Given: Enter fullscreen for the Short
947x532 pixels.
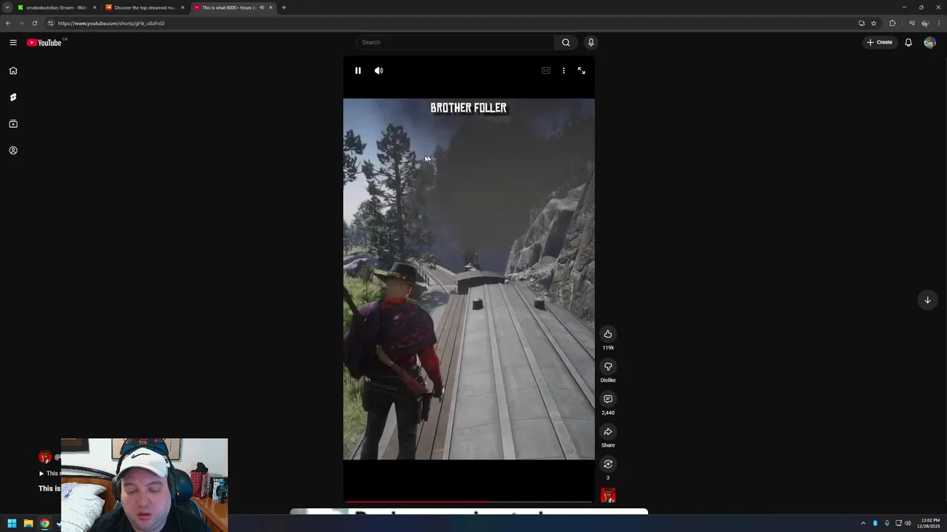Looking at the screenshot, I should pos(582,71).
